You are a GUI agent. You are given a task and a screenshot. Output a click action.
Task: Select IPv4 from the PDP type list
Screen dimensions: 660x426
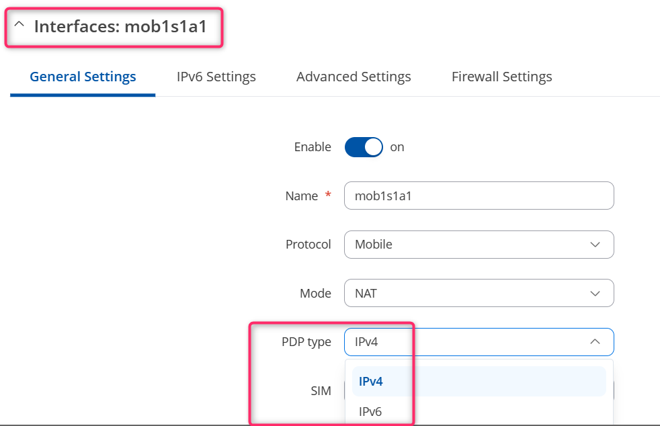point(479,382)
